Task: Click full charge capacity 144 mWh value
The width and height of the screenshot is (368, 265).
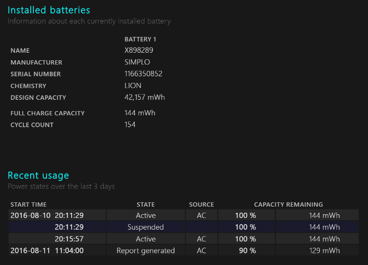Action: click(140, 113)
